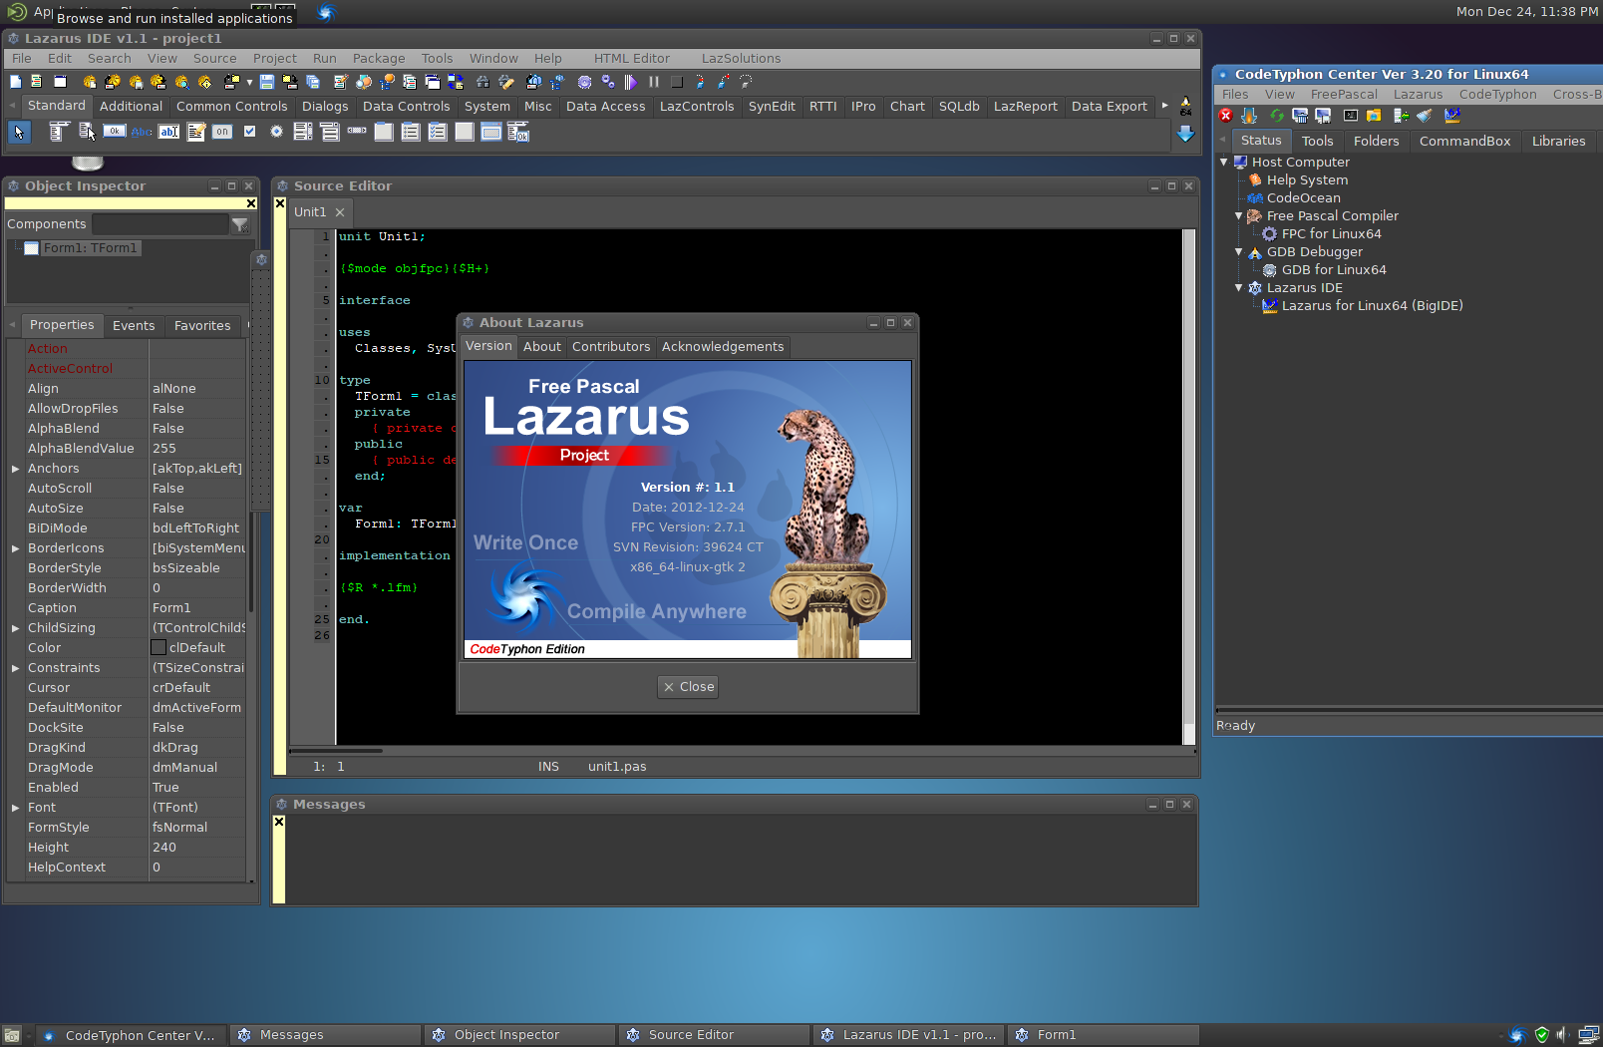Switch to Contributors tab in About Lazarus
Viewport: 1603px width, 1047px height.
[x=611, y=347]
